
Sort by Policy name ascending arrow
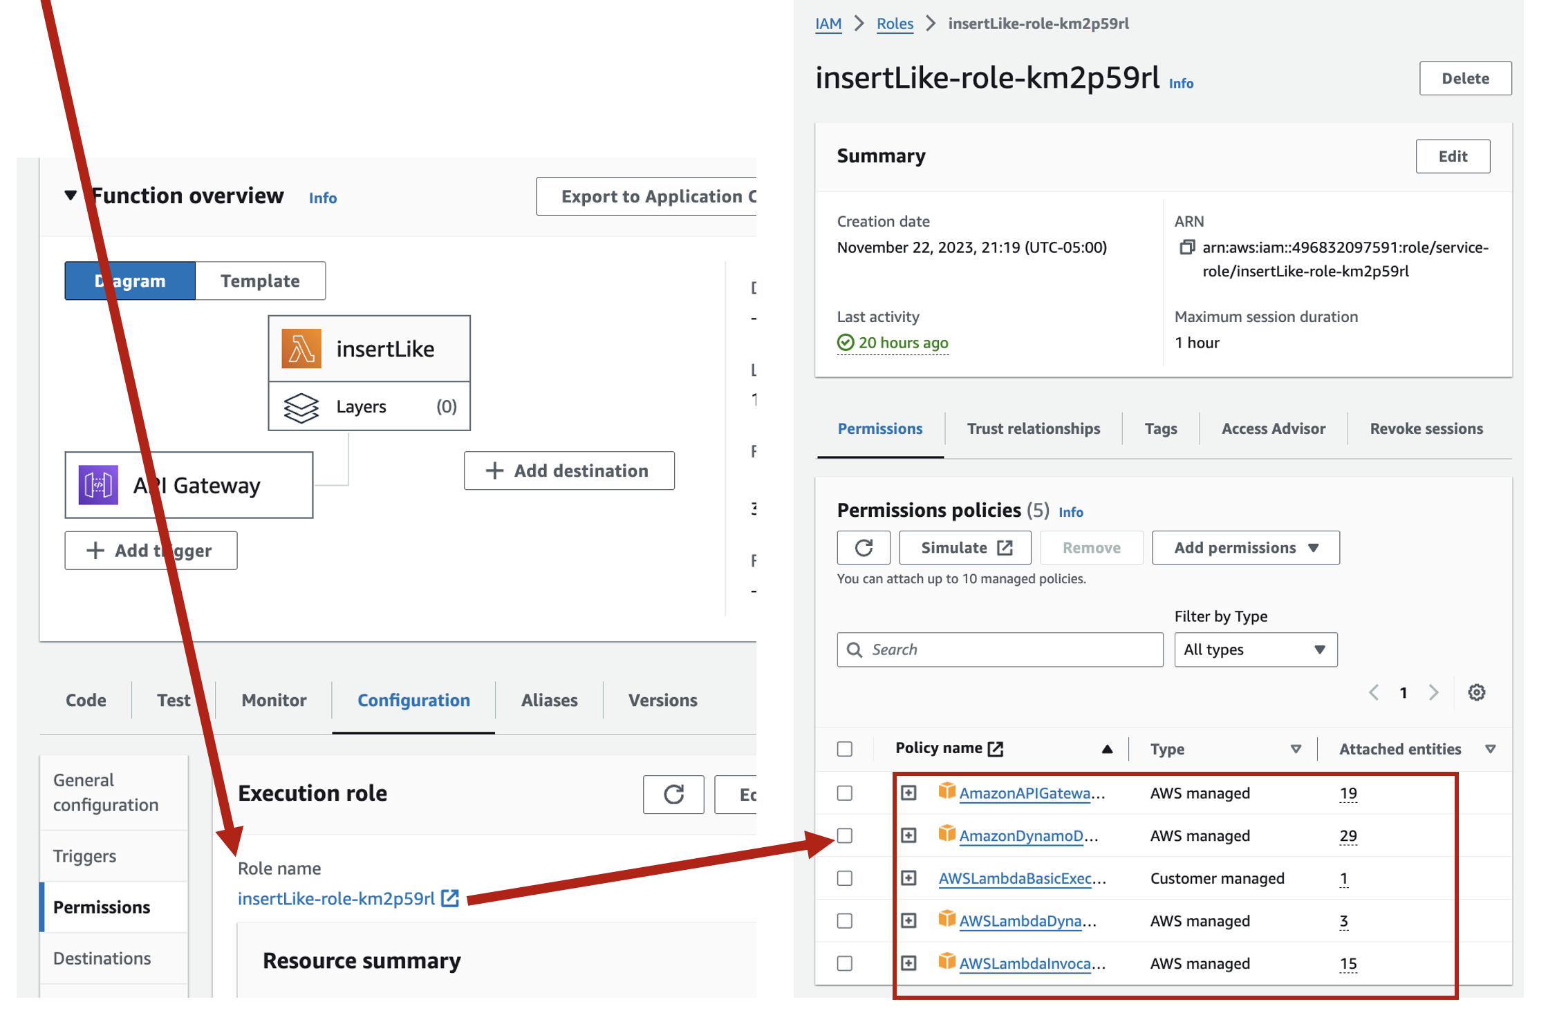1107,749
